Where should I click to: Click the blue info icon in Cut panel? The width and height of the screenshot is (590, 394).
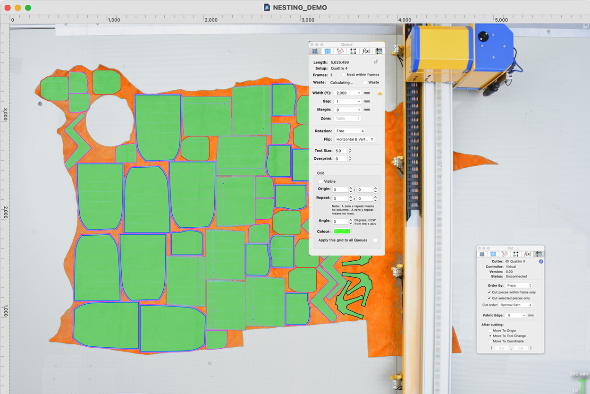541,261
